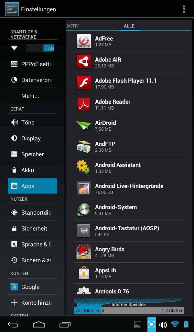Image resolution: width=194 pixels, height=332 pixels.
Task: Open Android Live-Hintergründe app details
Action: point(129,189)
